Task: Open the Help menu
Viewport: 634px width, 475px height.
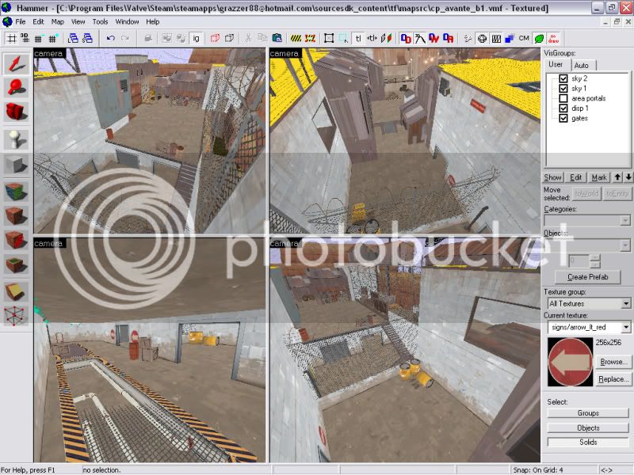Action: pos(152,22)
